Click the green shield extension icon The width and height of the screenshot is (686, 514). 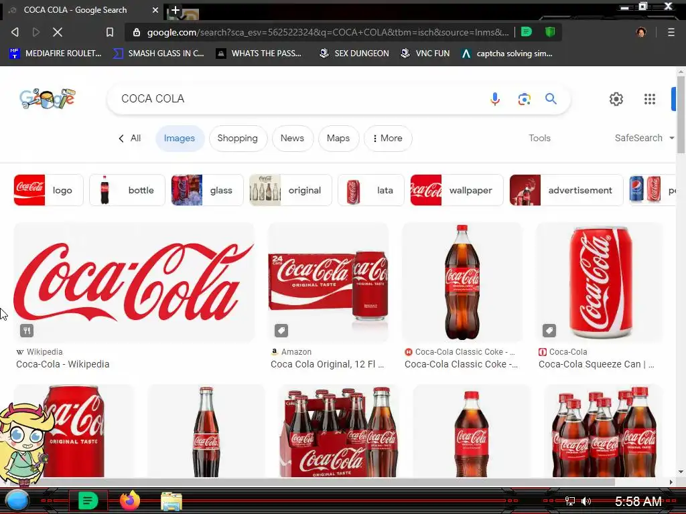point(550,31)
